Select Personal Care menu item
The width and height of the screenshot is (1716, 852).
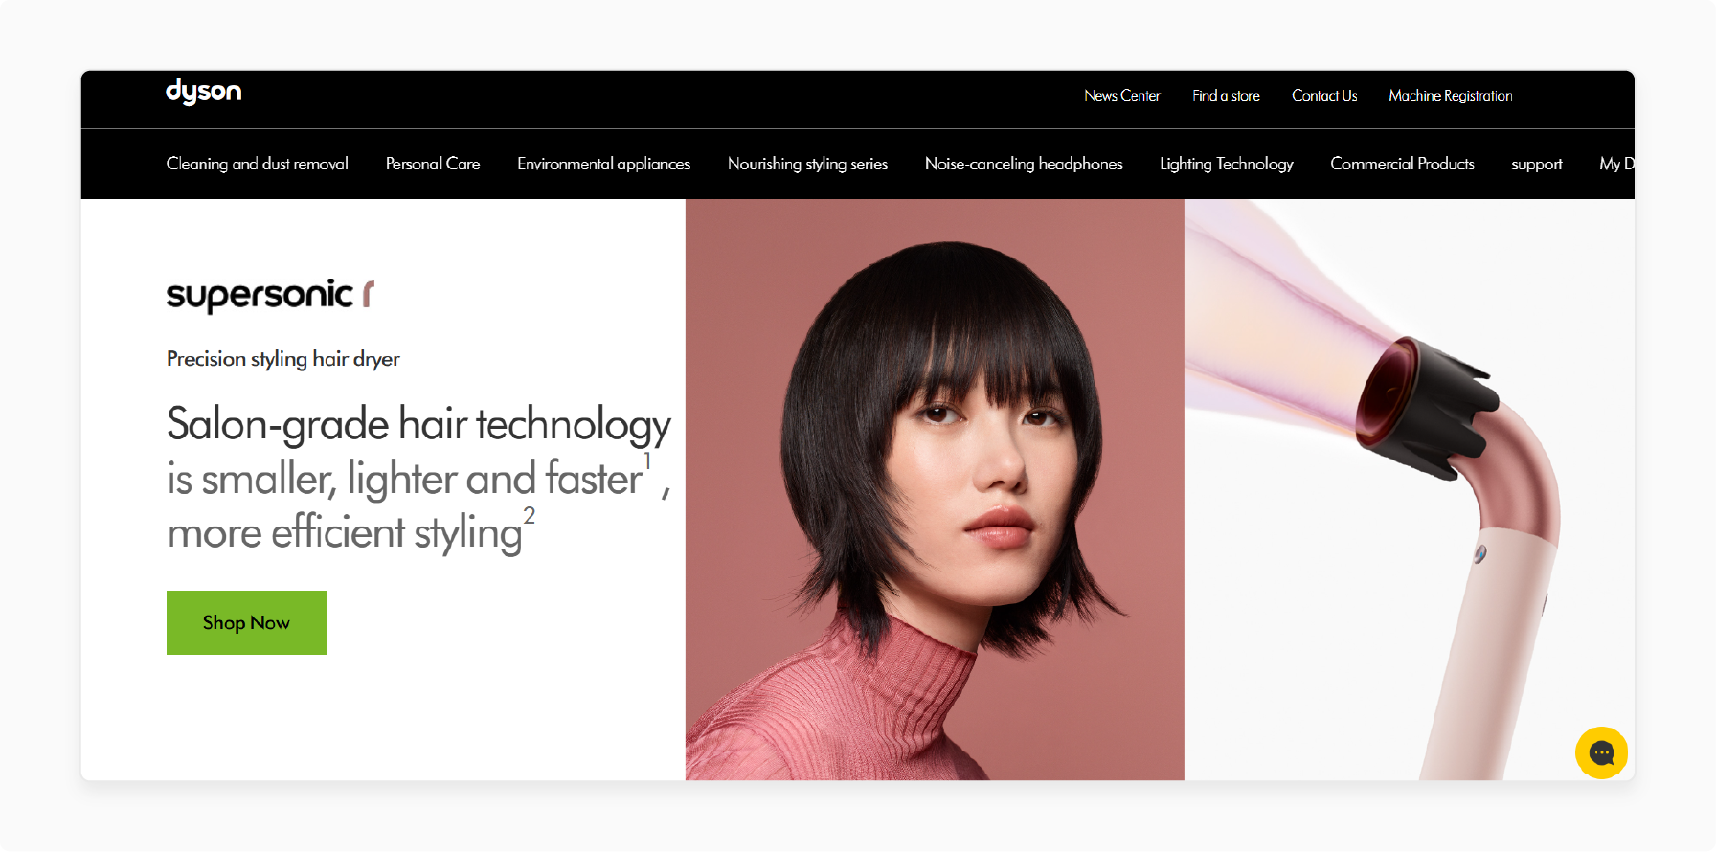433,164
